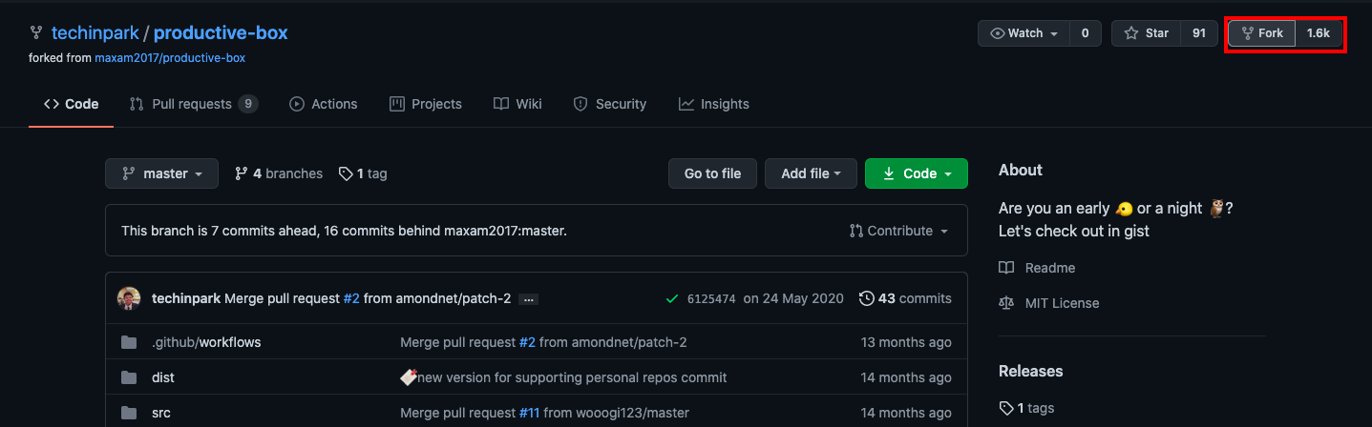Click techinpark's avatar in commit row

(129, 298)
